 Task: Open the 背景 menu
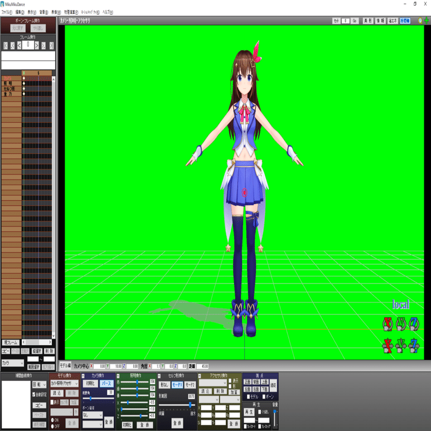point(43,12)
